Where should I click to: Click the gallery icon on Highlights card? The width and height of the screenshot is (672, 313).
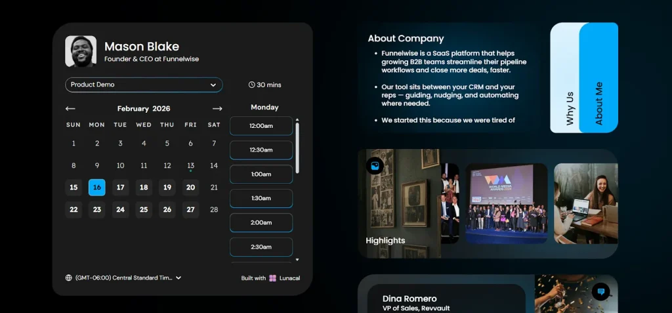pos(375,166)
